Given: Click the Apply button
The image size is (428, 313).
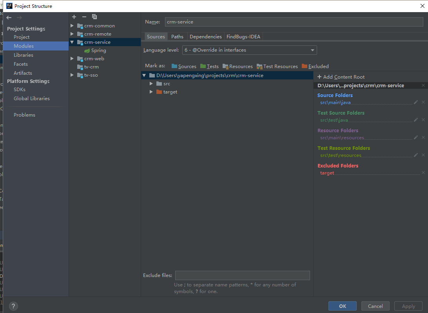Looking at the screenshot, I should click(408, 306).
